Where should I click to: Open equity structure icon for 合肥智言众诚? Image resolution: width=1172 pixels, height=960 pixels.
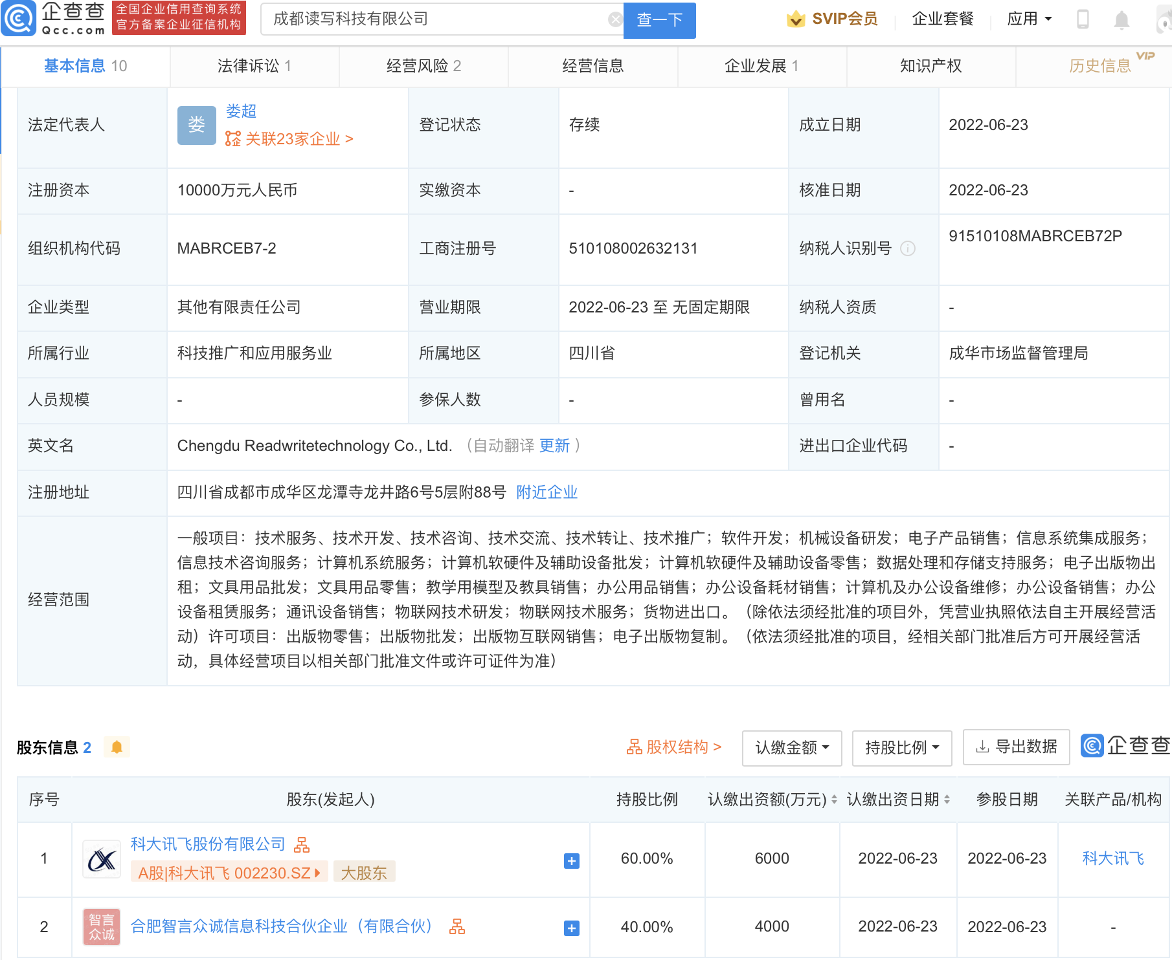pos(457,926)
